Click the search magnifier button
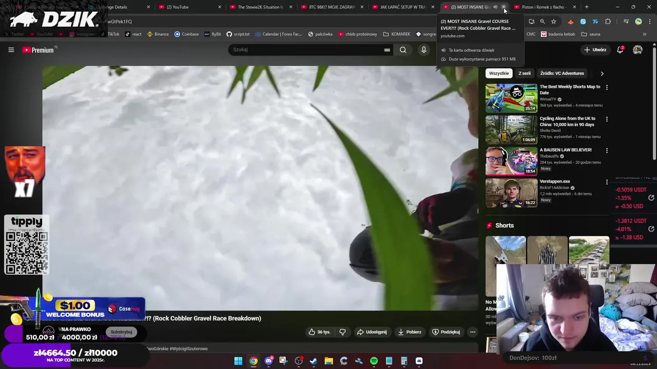 (x=403, y=50)
